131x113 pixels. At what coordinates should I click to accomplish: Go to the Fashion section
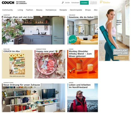30,10
